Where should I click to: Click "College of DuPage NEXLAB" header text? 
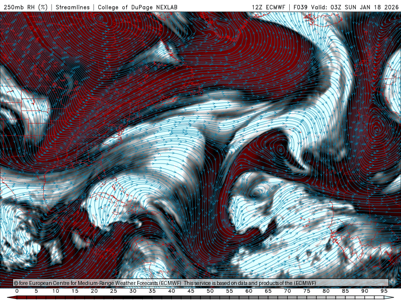(x=137, y=7)
